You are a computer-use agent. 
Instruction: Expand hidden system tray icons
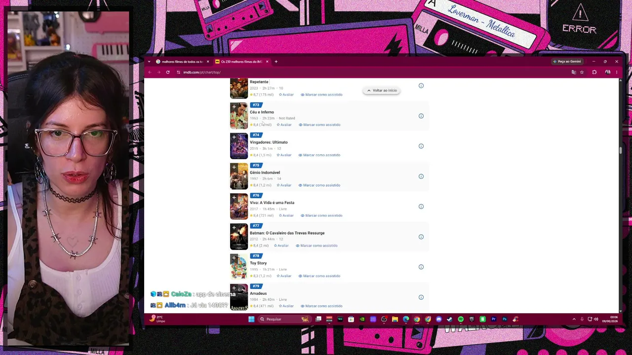[x=574, y=319]
